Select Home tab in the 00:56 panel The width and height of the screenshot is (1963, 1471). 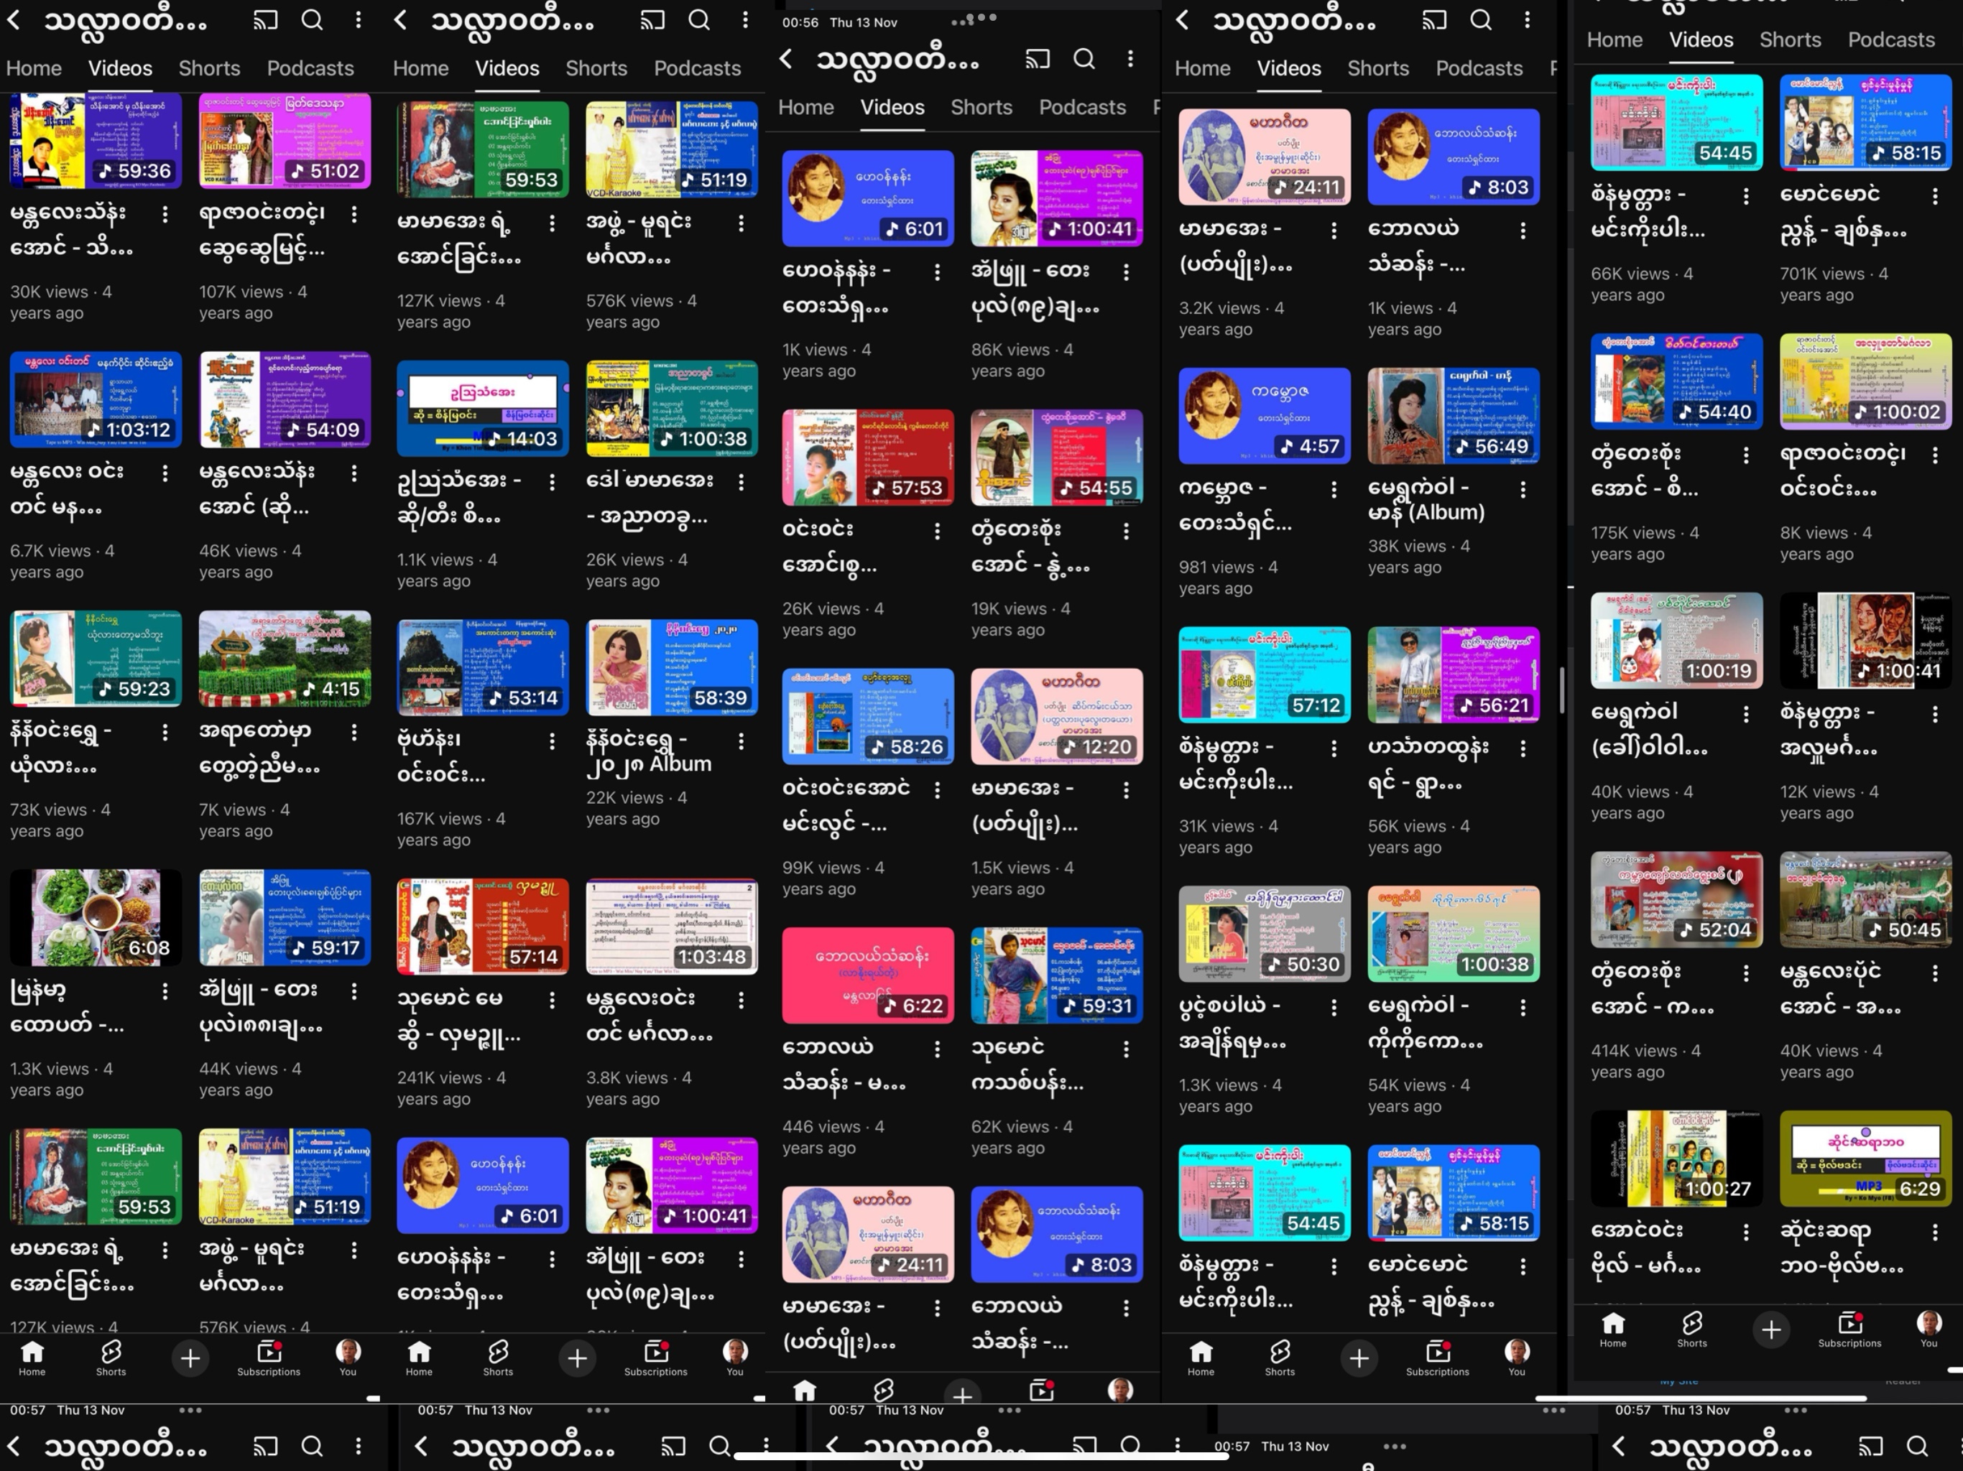(805, 107)
